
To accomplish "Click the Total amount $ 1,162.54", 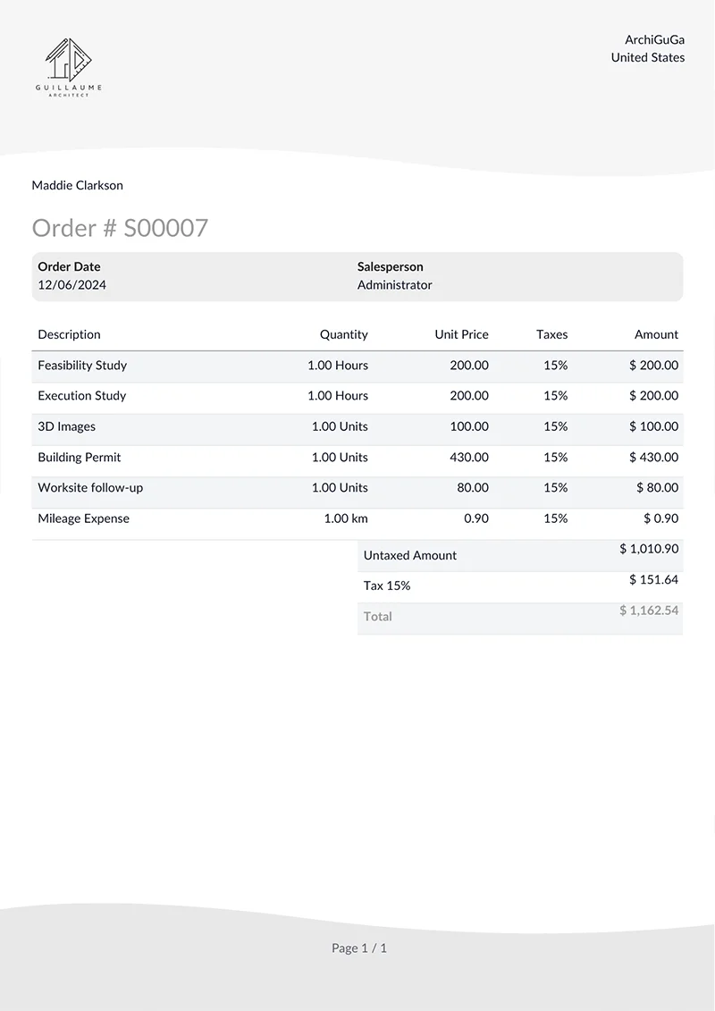I will 649,610.
